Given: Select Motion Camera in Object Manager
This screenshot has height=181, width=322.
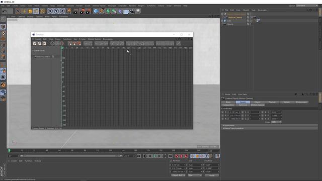Looking at the screenshot, I should pyautogui.click(x=235, y=18).
